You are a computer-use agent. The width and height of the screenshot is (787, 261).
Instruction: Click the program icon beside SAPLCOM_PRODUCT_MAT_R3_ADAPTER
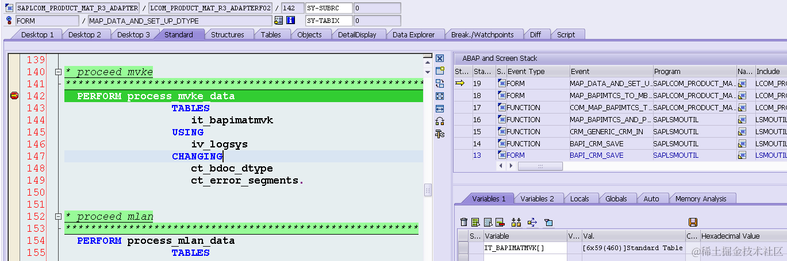tap(9, 8)
